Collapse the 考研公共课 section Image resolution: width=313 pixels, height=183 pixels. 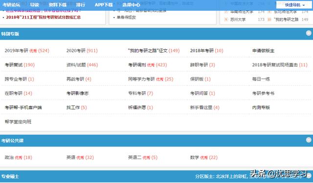pos(309,140)
